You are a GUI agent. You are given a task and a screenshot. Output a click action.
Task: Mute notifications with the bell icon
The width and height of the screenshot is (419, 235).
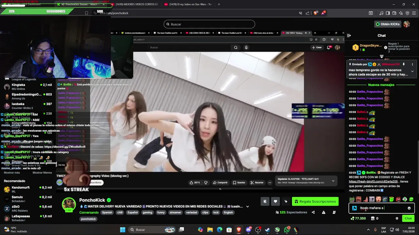tap(265, 201)
